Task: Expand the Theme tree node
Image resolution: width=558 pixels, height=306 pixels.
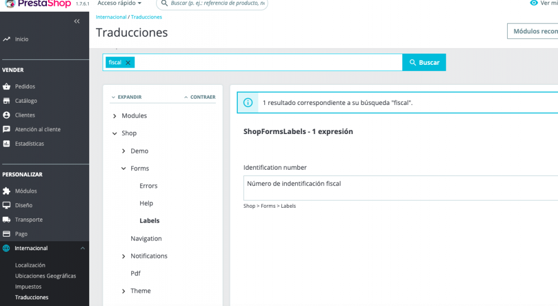Action: tap(123, 291)
